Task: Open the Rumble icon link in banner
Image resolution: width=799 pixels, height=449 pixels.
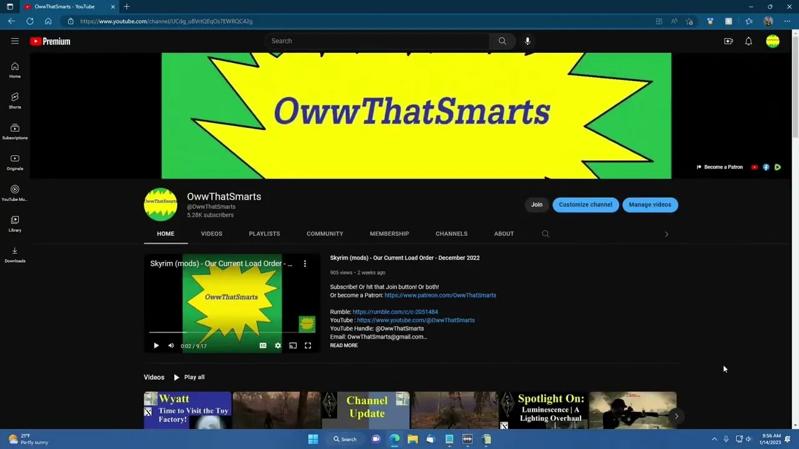Action: click(x=777, y=167)
